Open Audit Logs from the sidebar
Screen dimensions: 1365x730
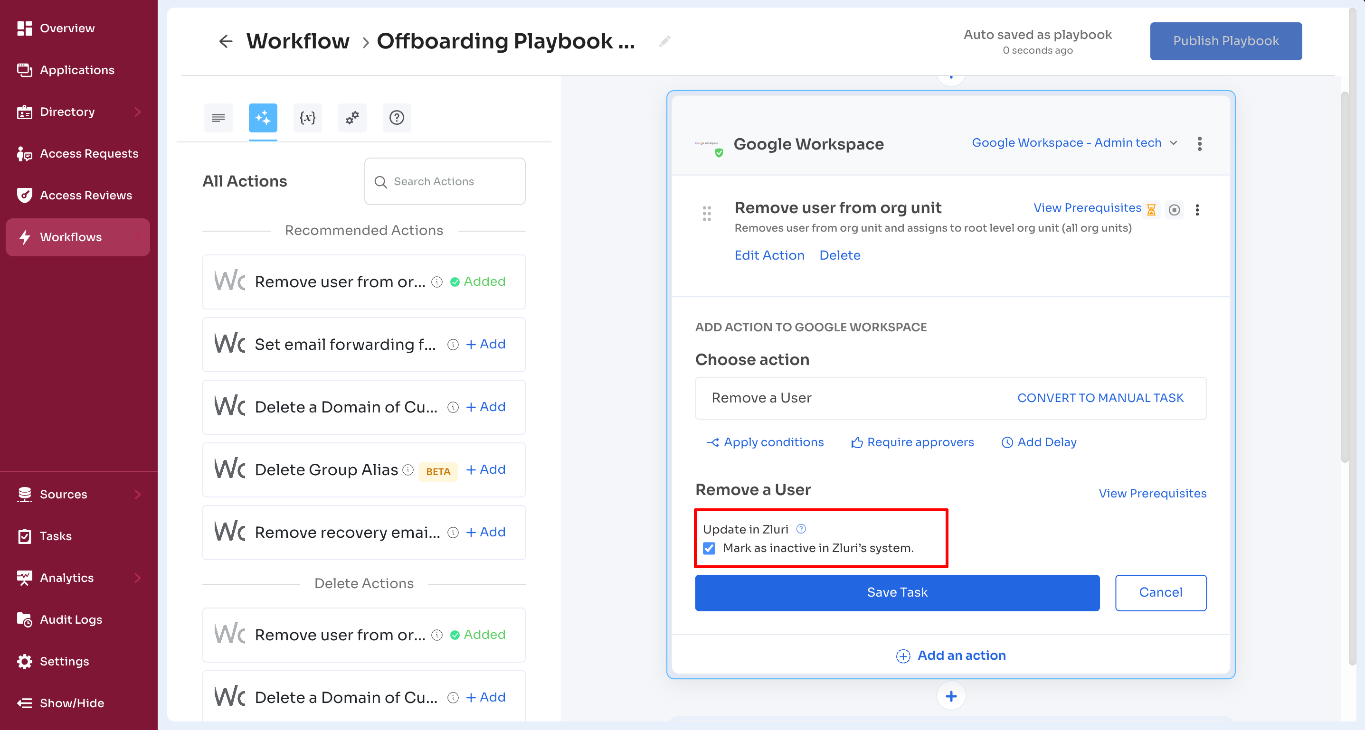(70, 619)
